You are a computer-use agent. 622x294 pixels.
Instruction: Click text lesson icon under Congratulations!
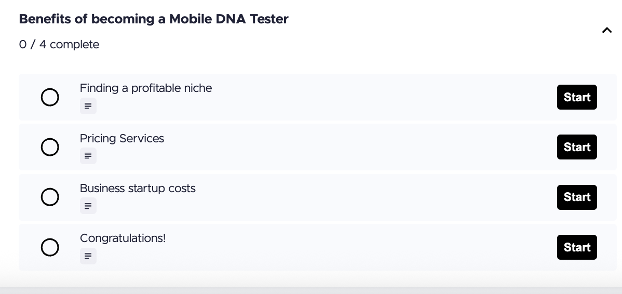click(88, 256)
